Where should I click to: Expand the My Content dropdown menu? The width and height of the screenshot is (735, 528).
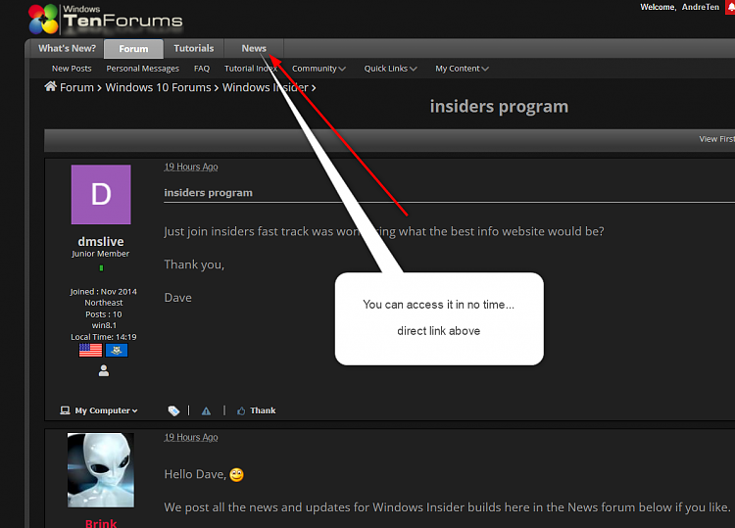[462, 69]
